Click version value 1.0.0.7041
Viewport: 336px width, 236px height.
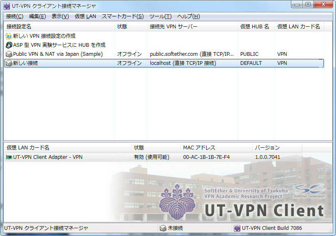tap(267, 157)
